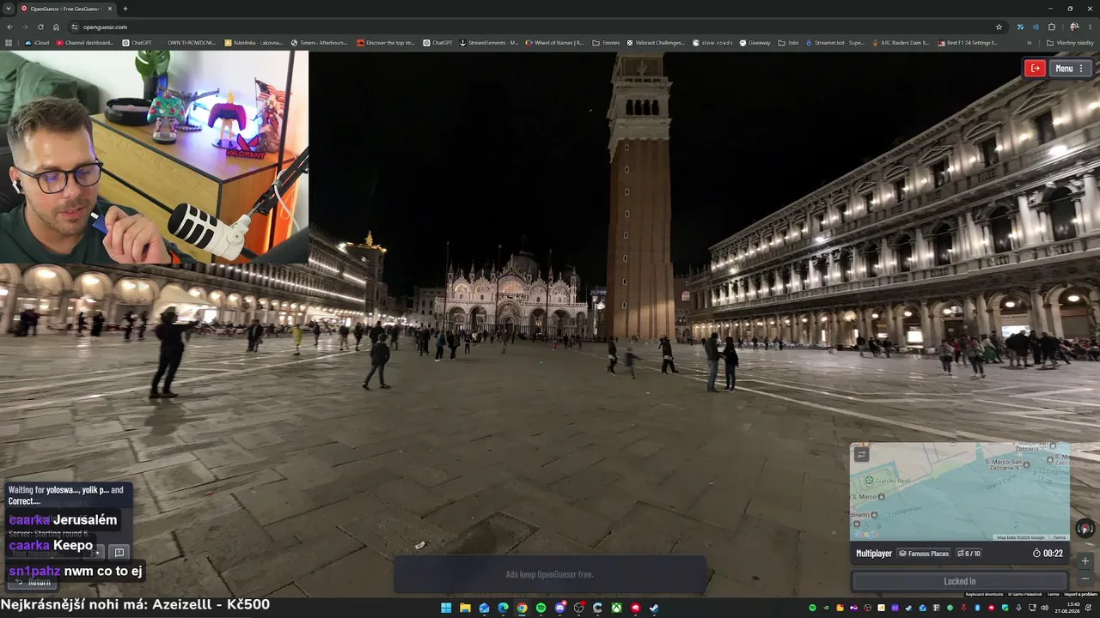Open the Channel dashboard bookmark
Image resolution: width=1100 pixels, height=618 pixels.
84,42
